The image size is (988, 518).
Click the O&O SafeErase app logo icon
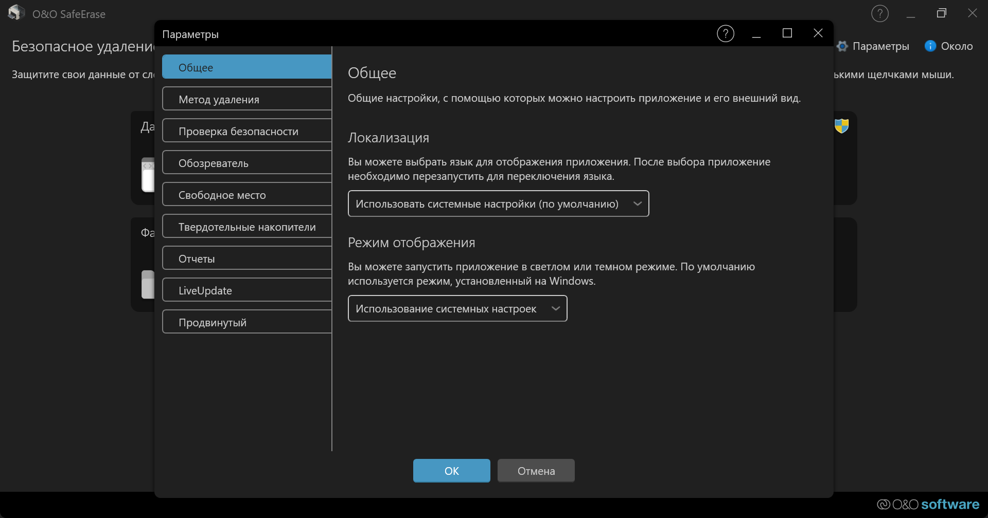16,13
